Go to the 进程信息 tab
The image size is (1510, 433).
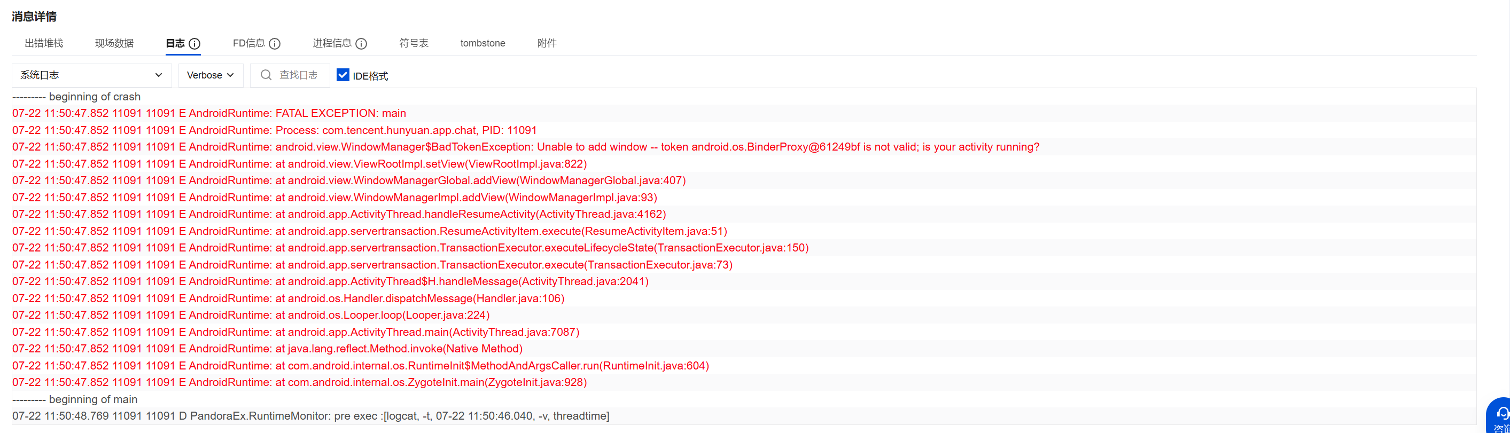(332, 43)
